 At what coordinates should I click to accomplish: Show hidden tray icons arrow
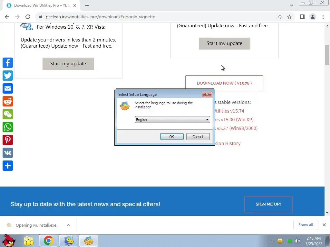[272, 241]
